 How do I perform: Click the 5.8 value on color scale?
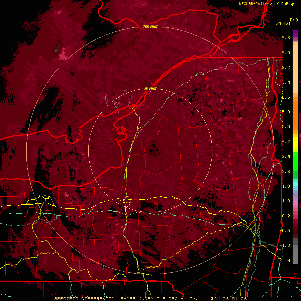[x=286, y=112]
